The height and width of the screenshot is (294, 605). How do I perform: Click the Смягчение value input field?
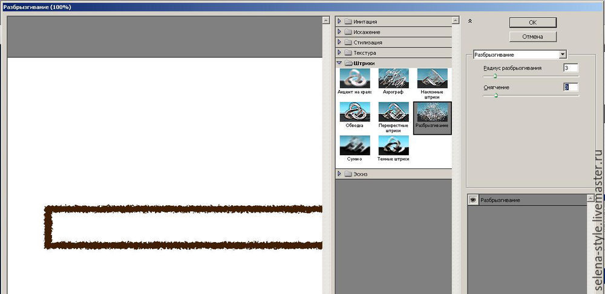pyautogui.click(x=570, y=88)
